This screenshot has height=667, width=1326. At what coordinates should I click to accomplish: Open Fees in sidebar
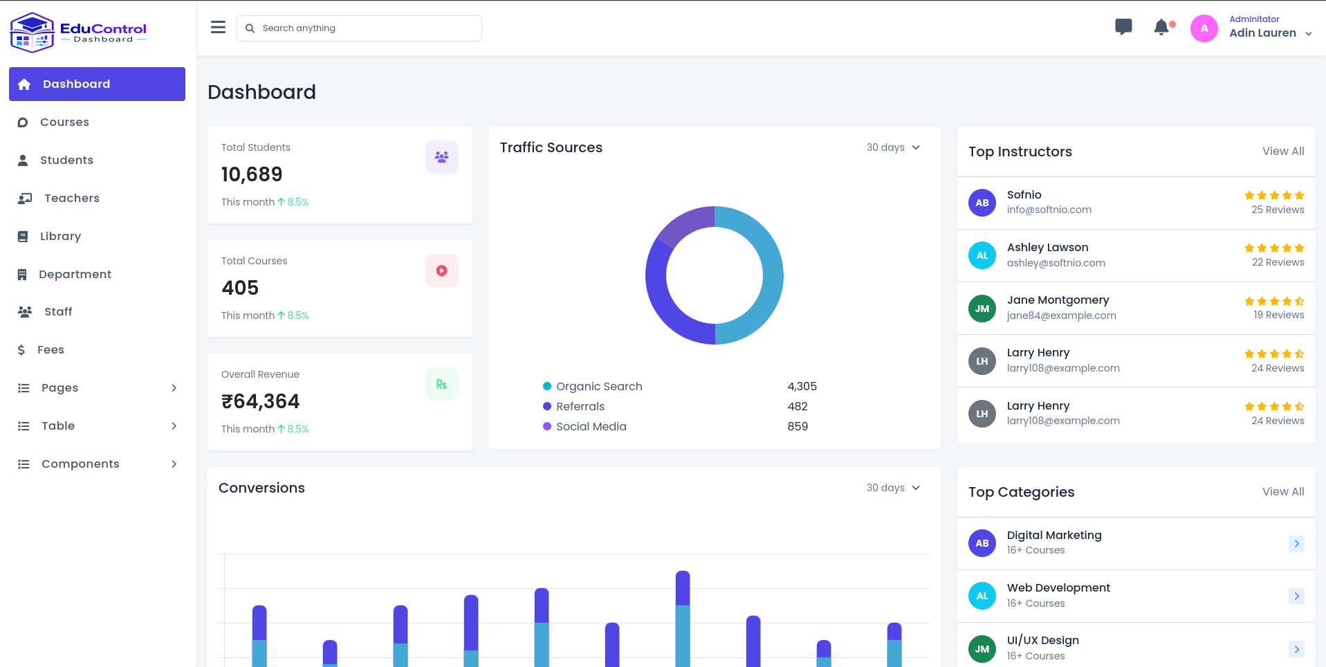(x=97, y=349)
